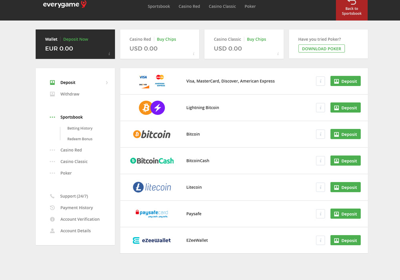The image size is (400, 280).
Task: Open Sportsbook from the top navigation
Action: pyautogui.click(x=159, y=6)
